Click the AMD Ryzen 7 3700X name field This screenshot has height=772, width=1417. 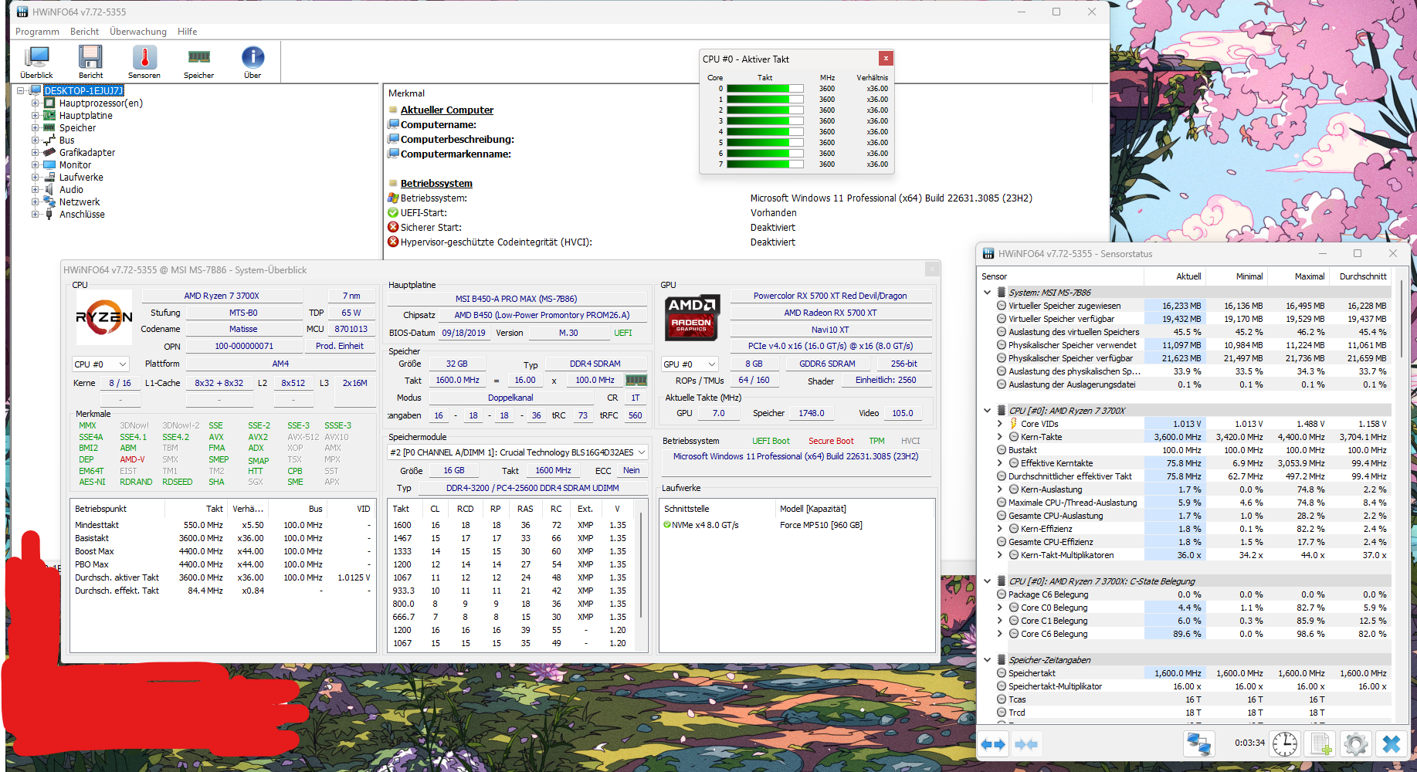[x=222, y=296]
